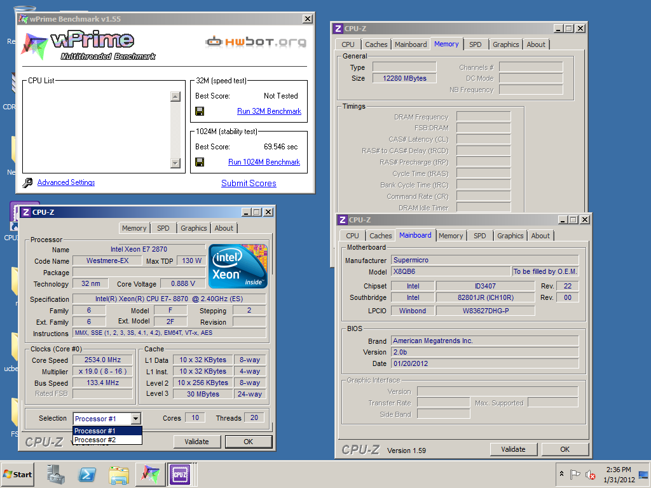
Task: Click CPU List scrollbar down arrow
Action: (175, 163)
